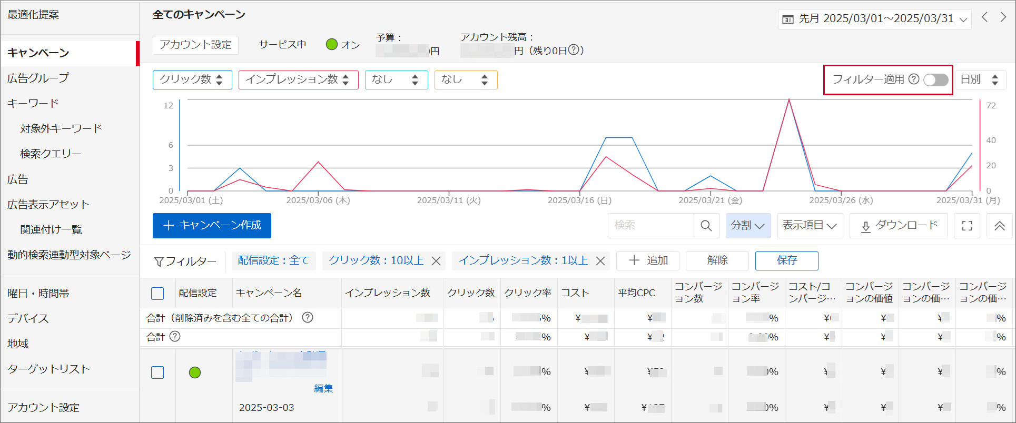Open 対象外キーワード in sidebar
The image size is (1016, 423).
pyautogui.click(x=61, y=128)
